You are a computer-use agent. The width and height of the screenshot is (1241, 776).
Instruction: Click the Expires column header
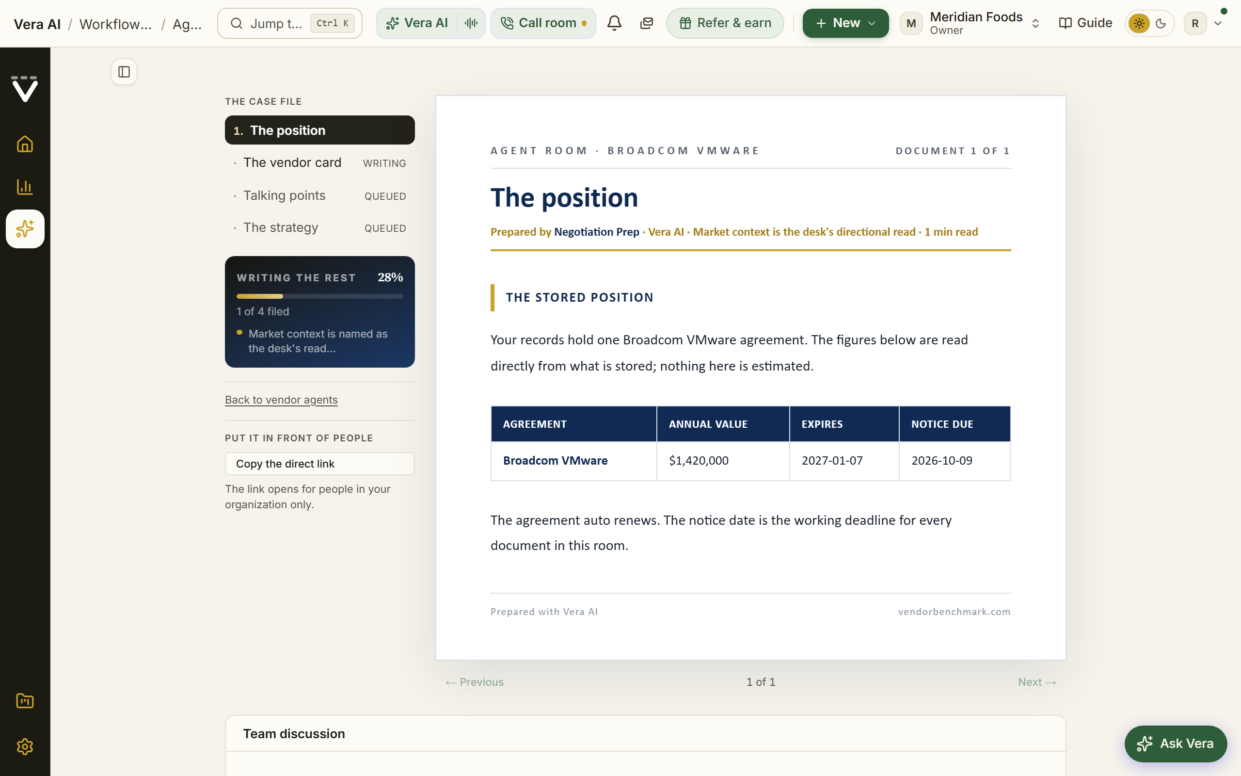844,424
